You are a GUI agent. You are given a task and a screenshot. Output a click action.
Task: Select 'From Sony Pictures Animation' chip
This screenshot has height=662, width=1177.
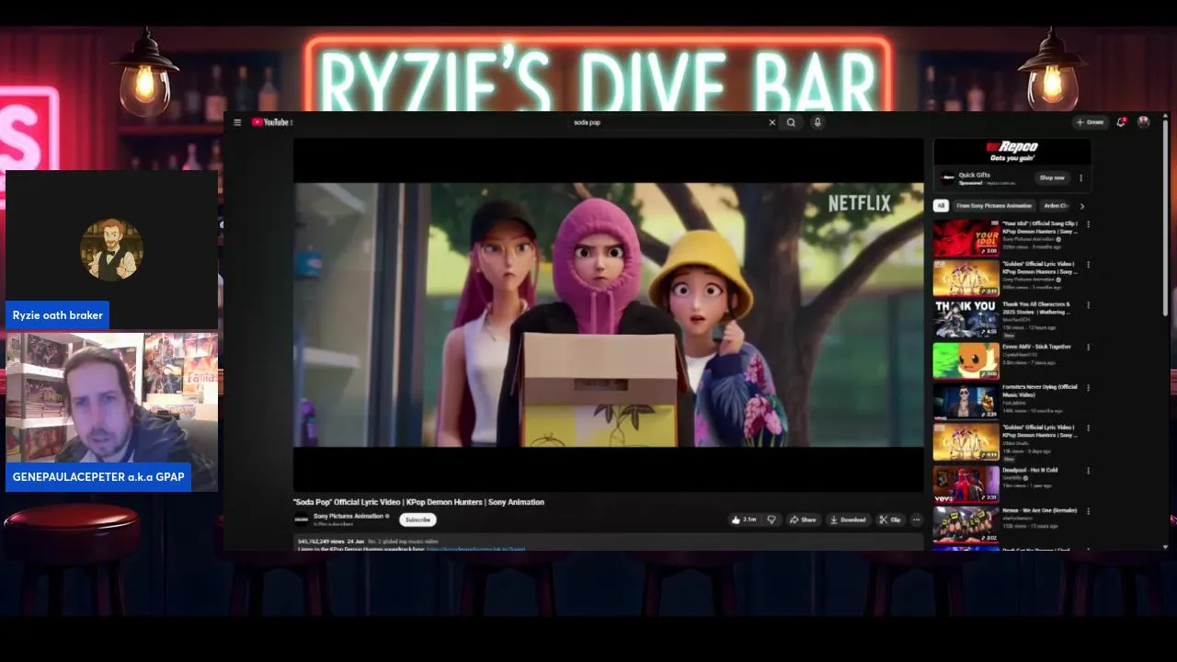993,206
